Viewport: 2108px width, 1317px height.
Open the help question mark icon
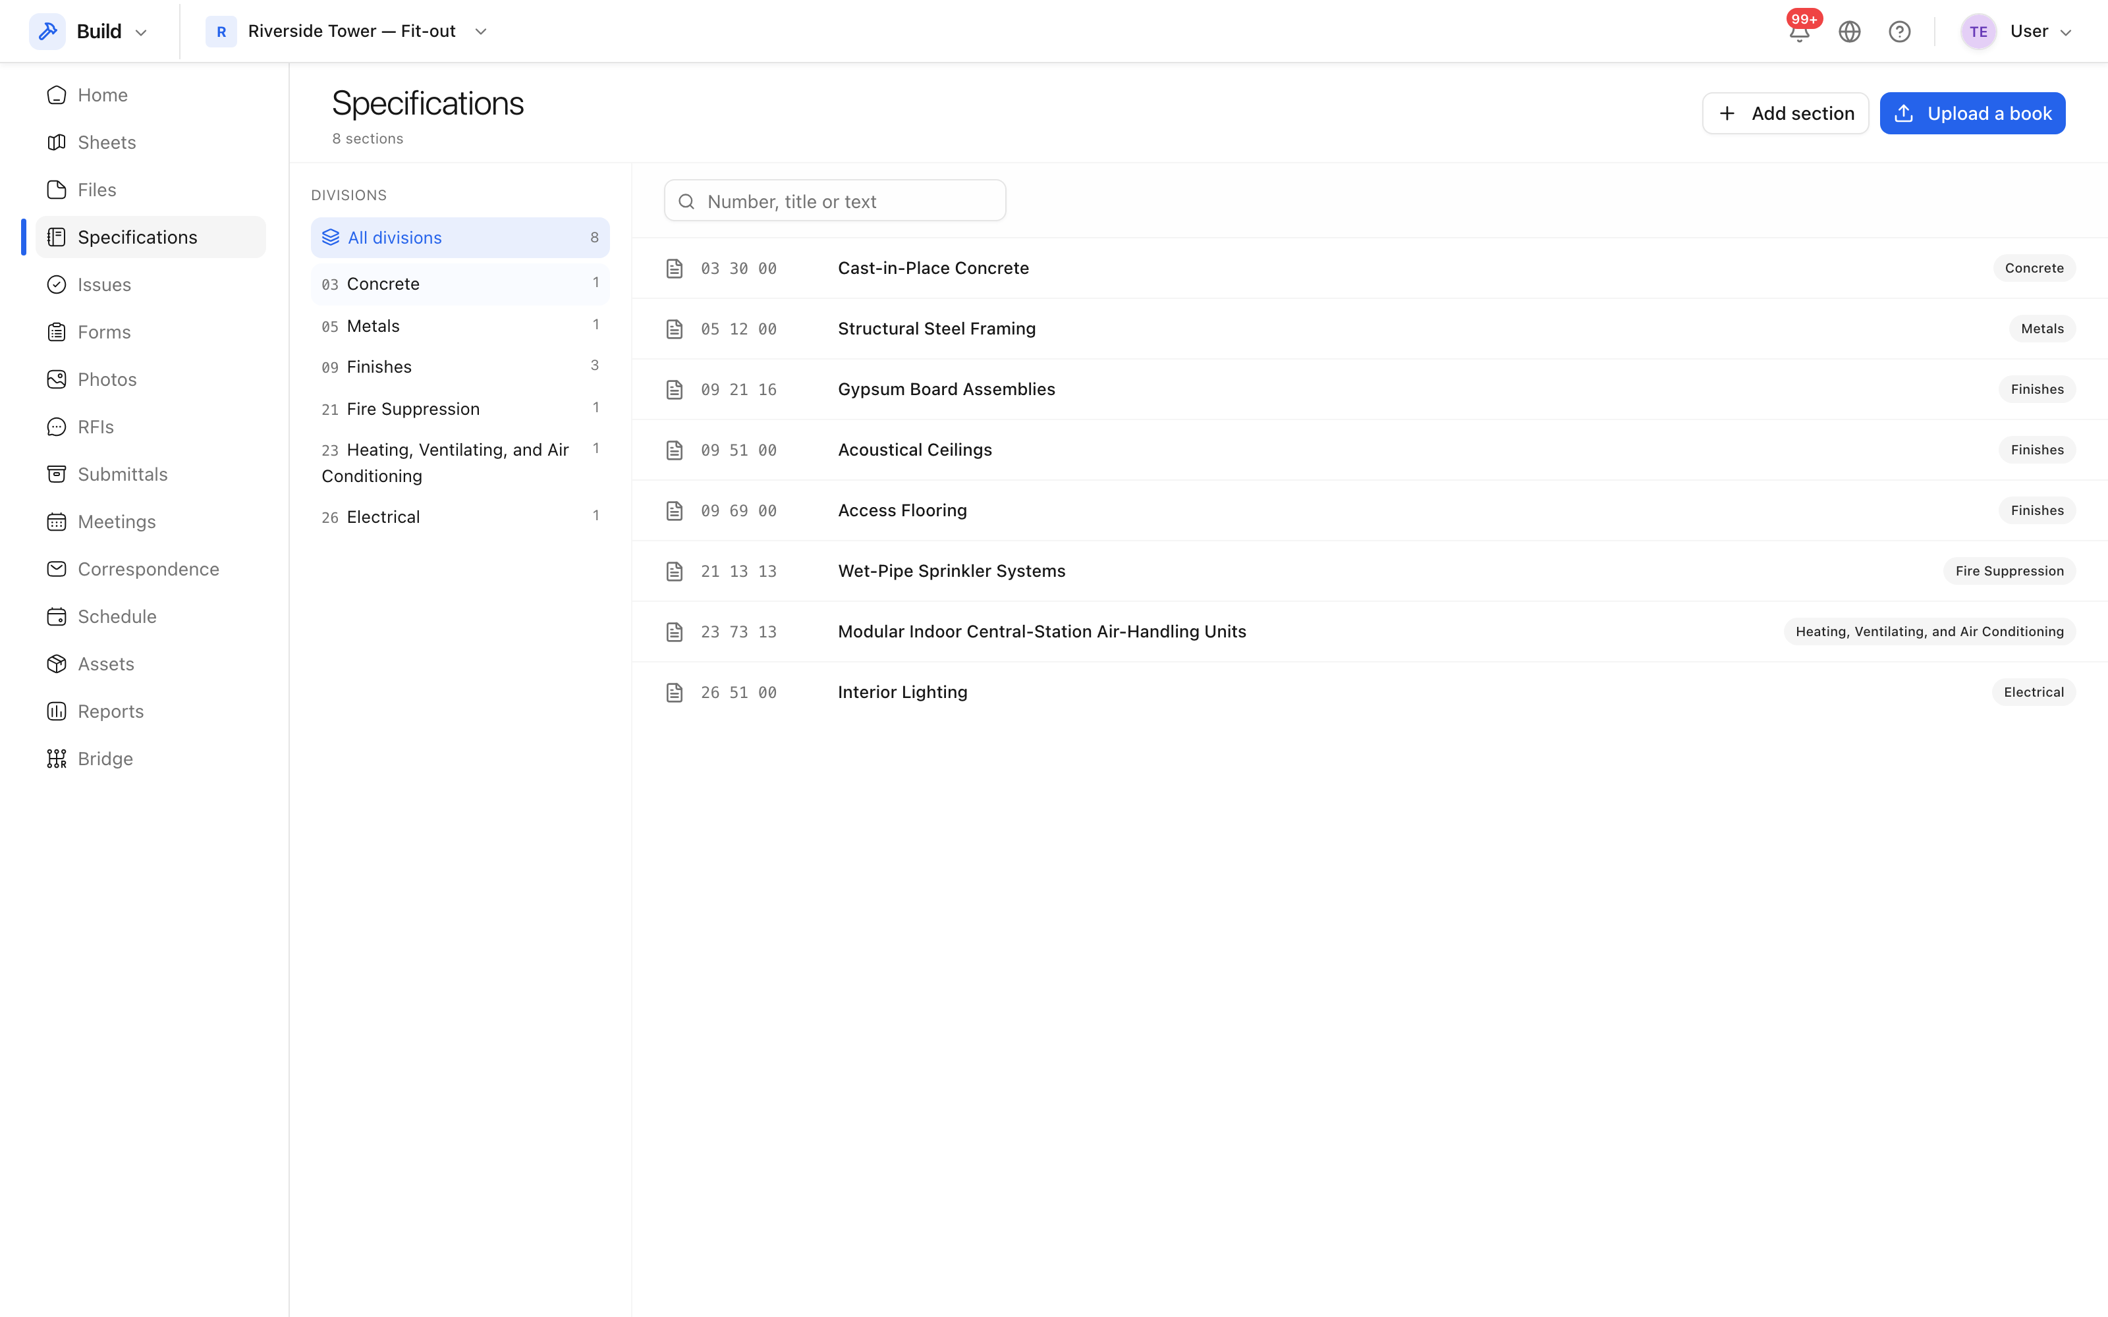point(1899,32)
